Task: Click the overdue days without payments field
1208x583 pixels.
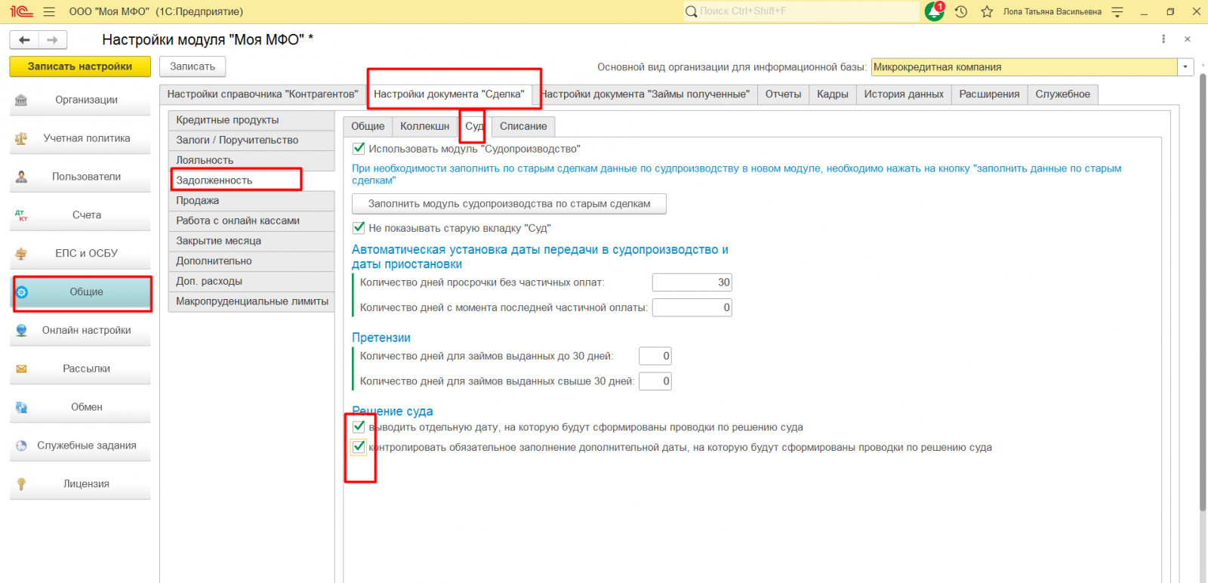Action: tap(692, 282)
